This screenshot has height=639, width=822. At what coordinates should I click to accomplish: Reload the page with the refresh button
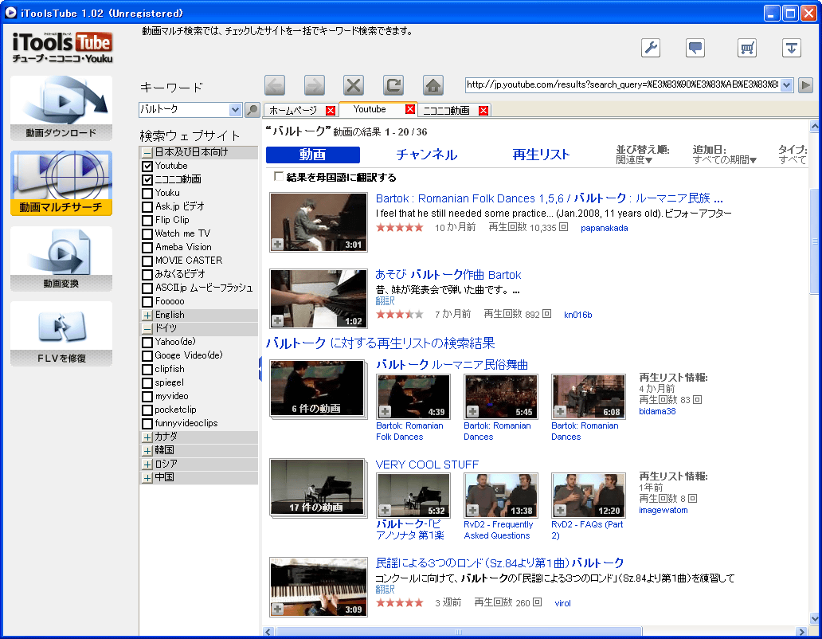click(393, 85)
